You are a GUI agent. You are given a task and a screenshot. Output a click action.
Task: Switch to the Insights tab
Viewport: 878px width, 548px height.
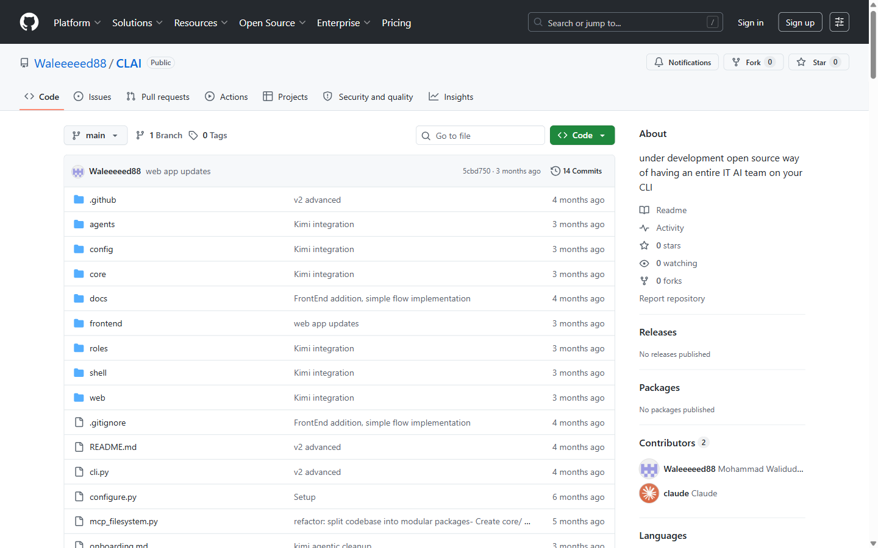point(451,97)
